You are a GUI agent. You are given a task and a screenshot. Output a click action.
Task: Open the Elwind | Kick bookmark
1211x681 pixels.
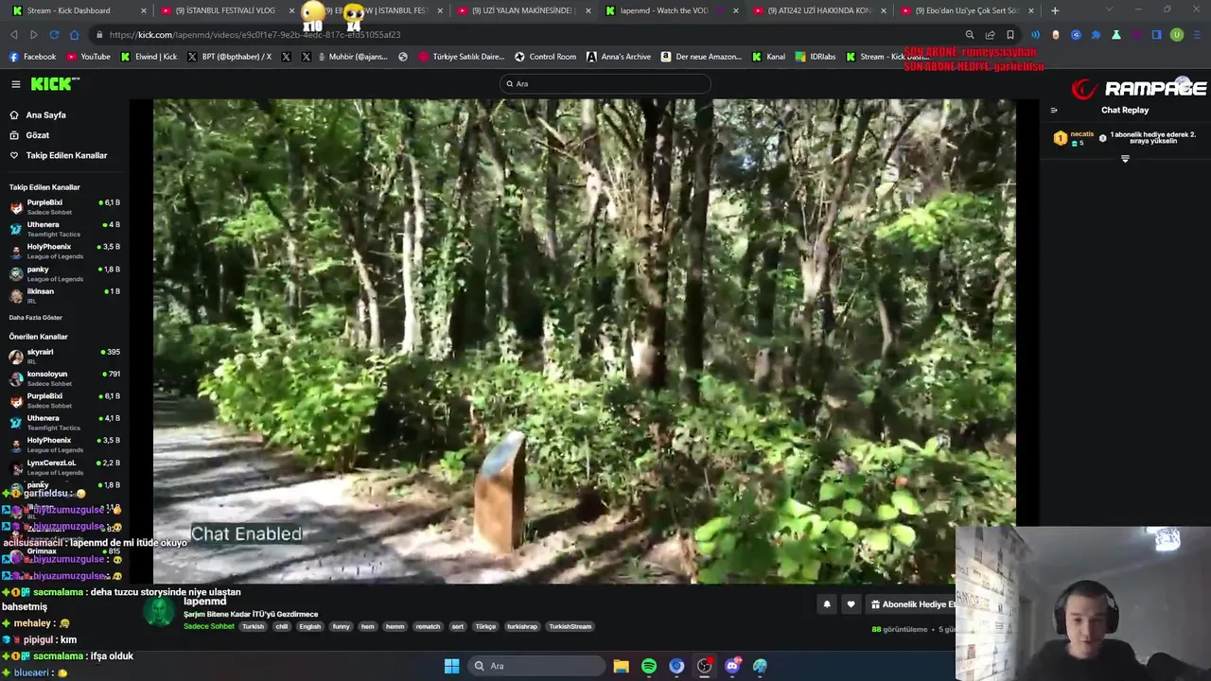pyautogui.click(x=149, y=57)
